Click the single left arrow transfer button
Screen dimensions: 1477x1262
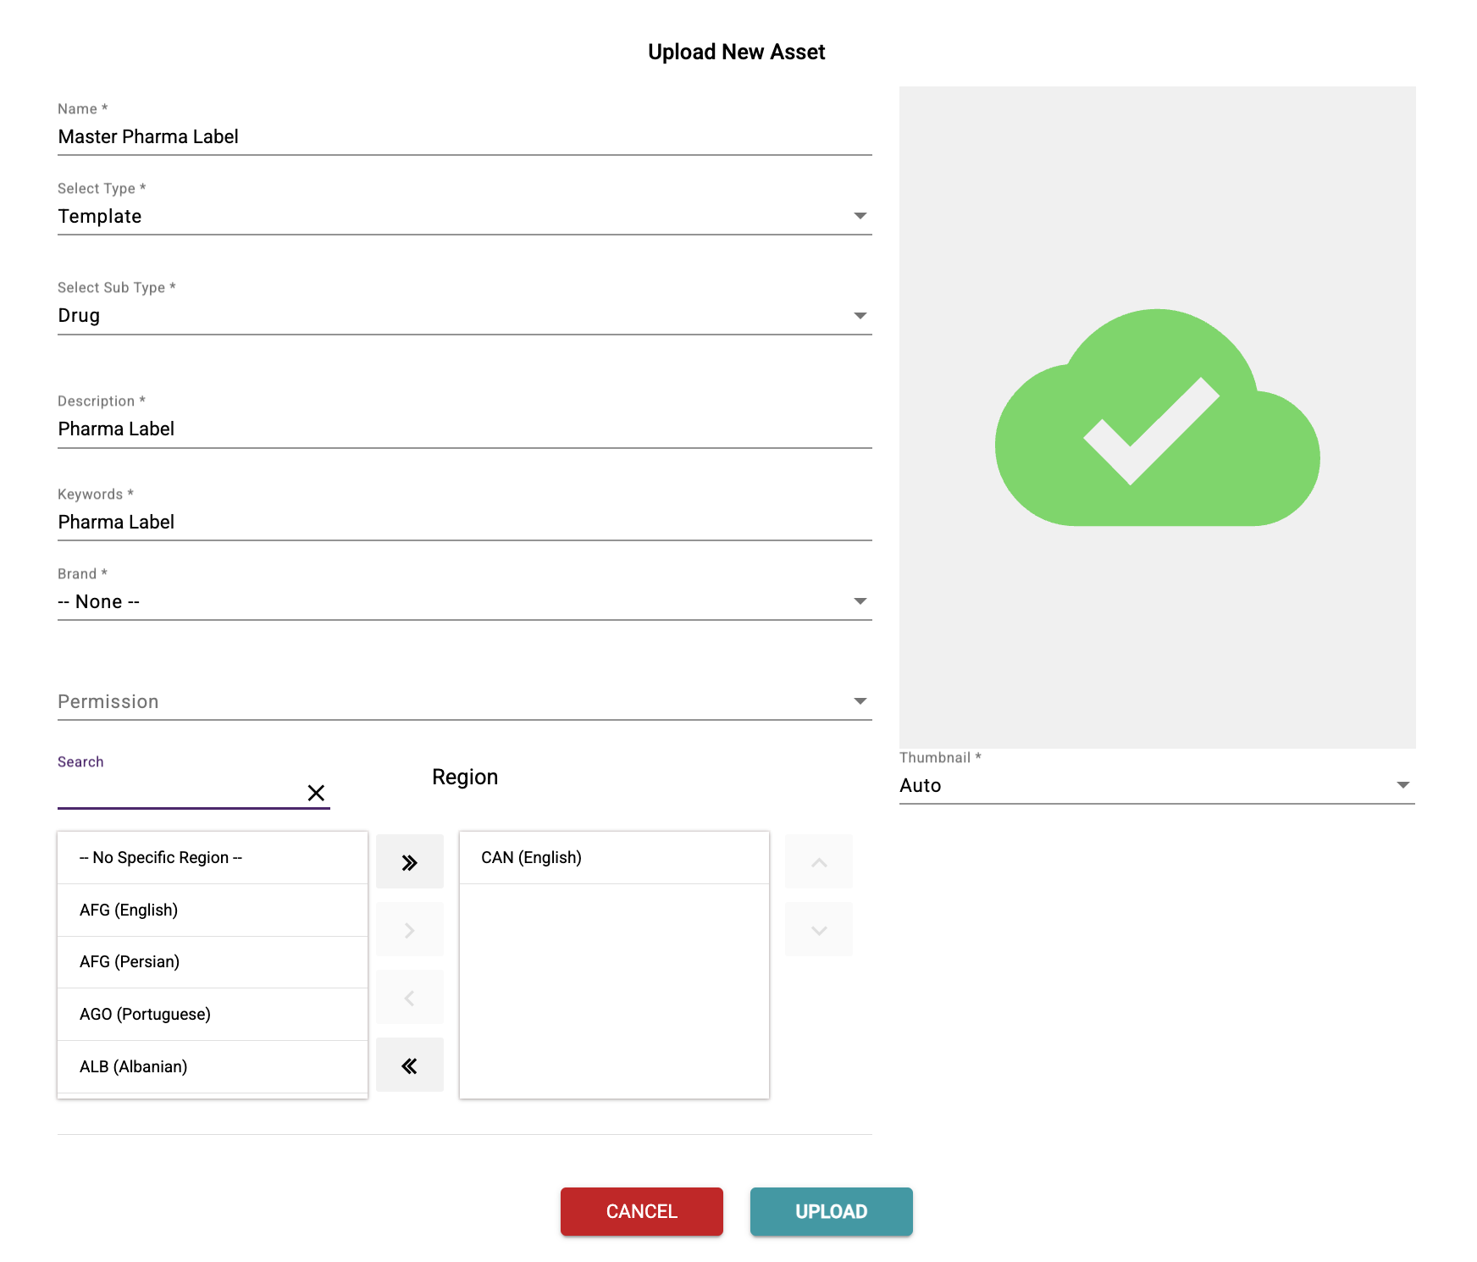pos(410,998)
